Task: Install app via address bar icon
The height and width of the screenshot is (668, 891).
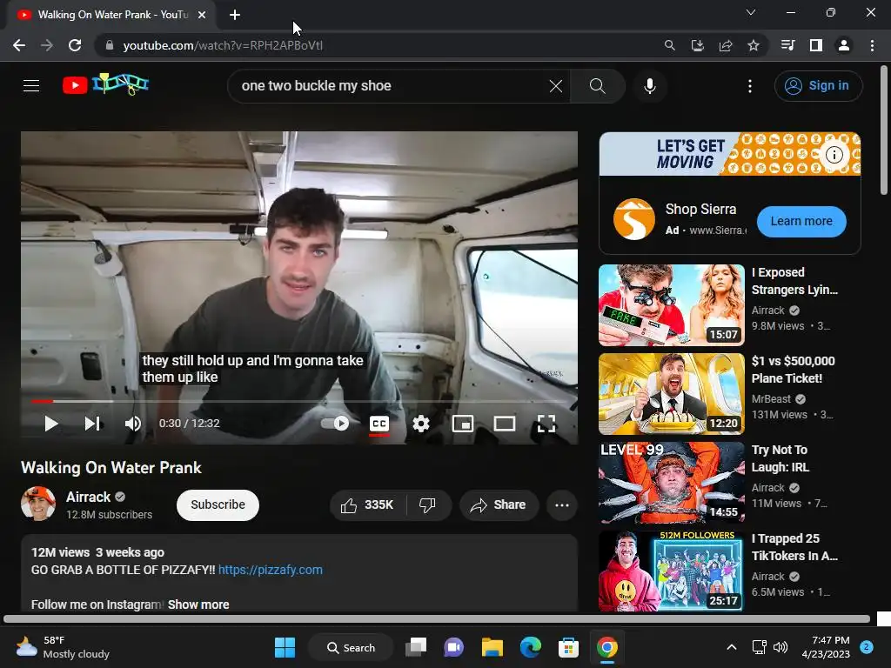Action: pyautogui.click(x=697, y=45)
